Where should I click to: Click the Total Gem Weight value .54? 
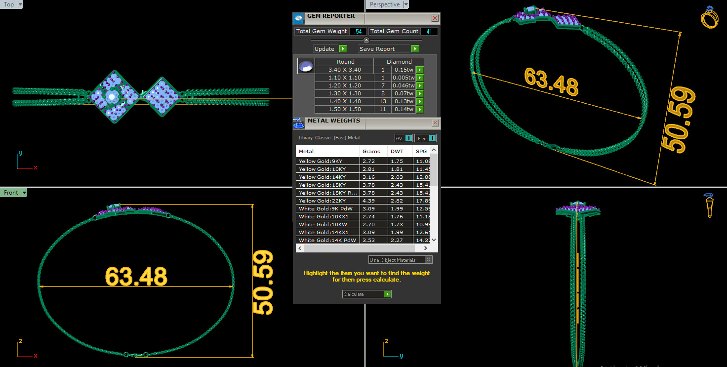coord(358,31)
